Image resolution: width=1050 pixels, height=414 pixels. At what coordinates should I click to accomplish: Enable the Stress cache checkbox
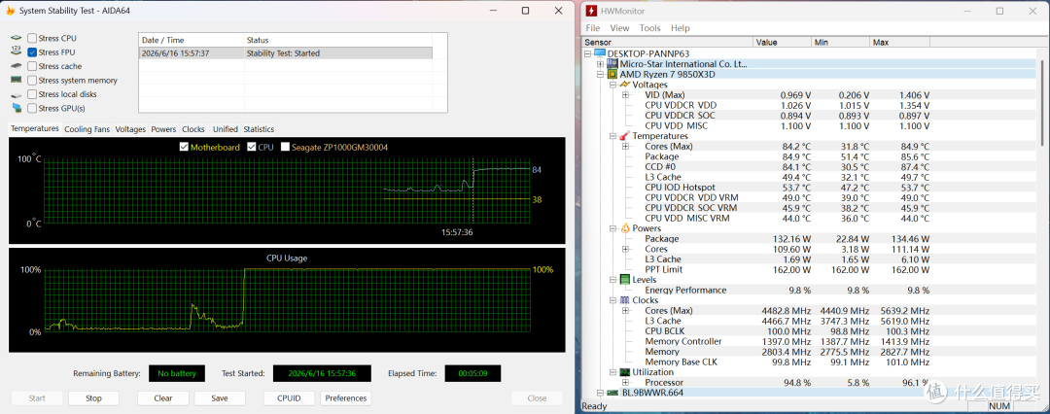pos(32,66)
